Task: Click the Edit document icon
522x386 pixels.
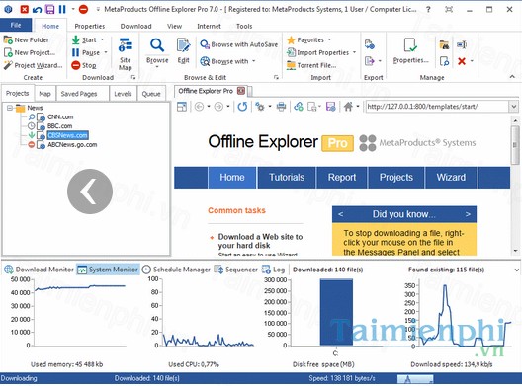Action: (x=183, y=45)
